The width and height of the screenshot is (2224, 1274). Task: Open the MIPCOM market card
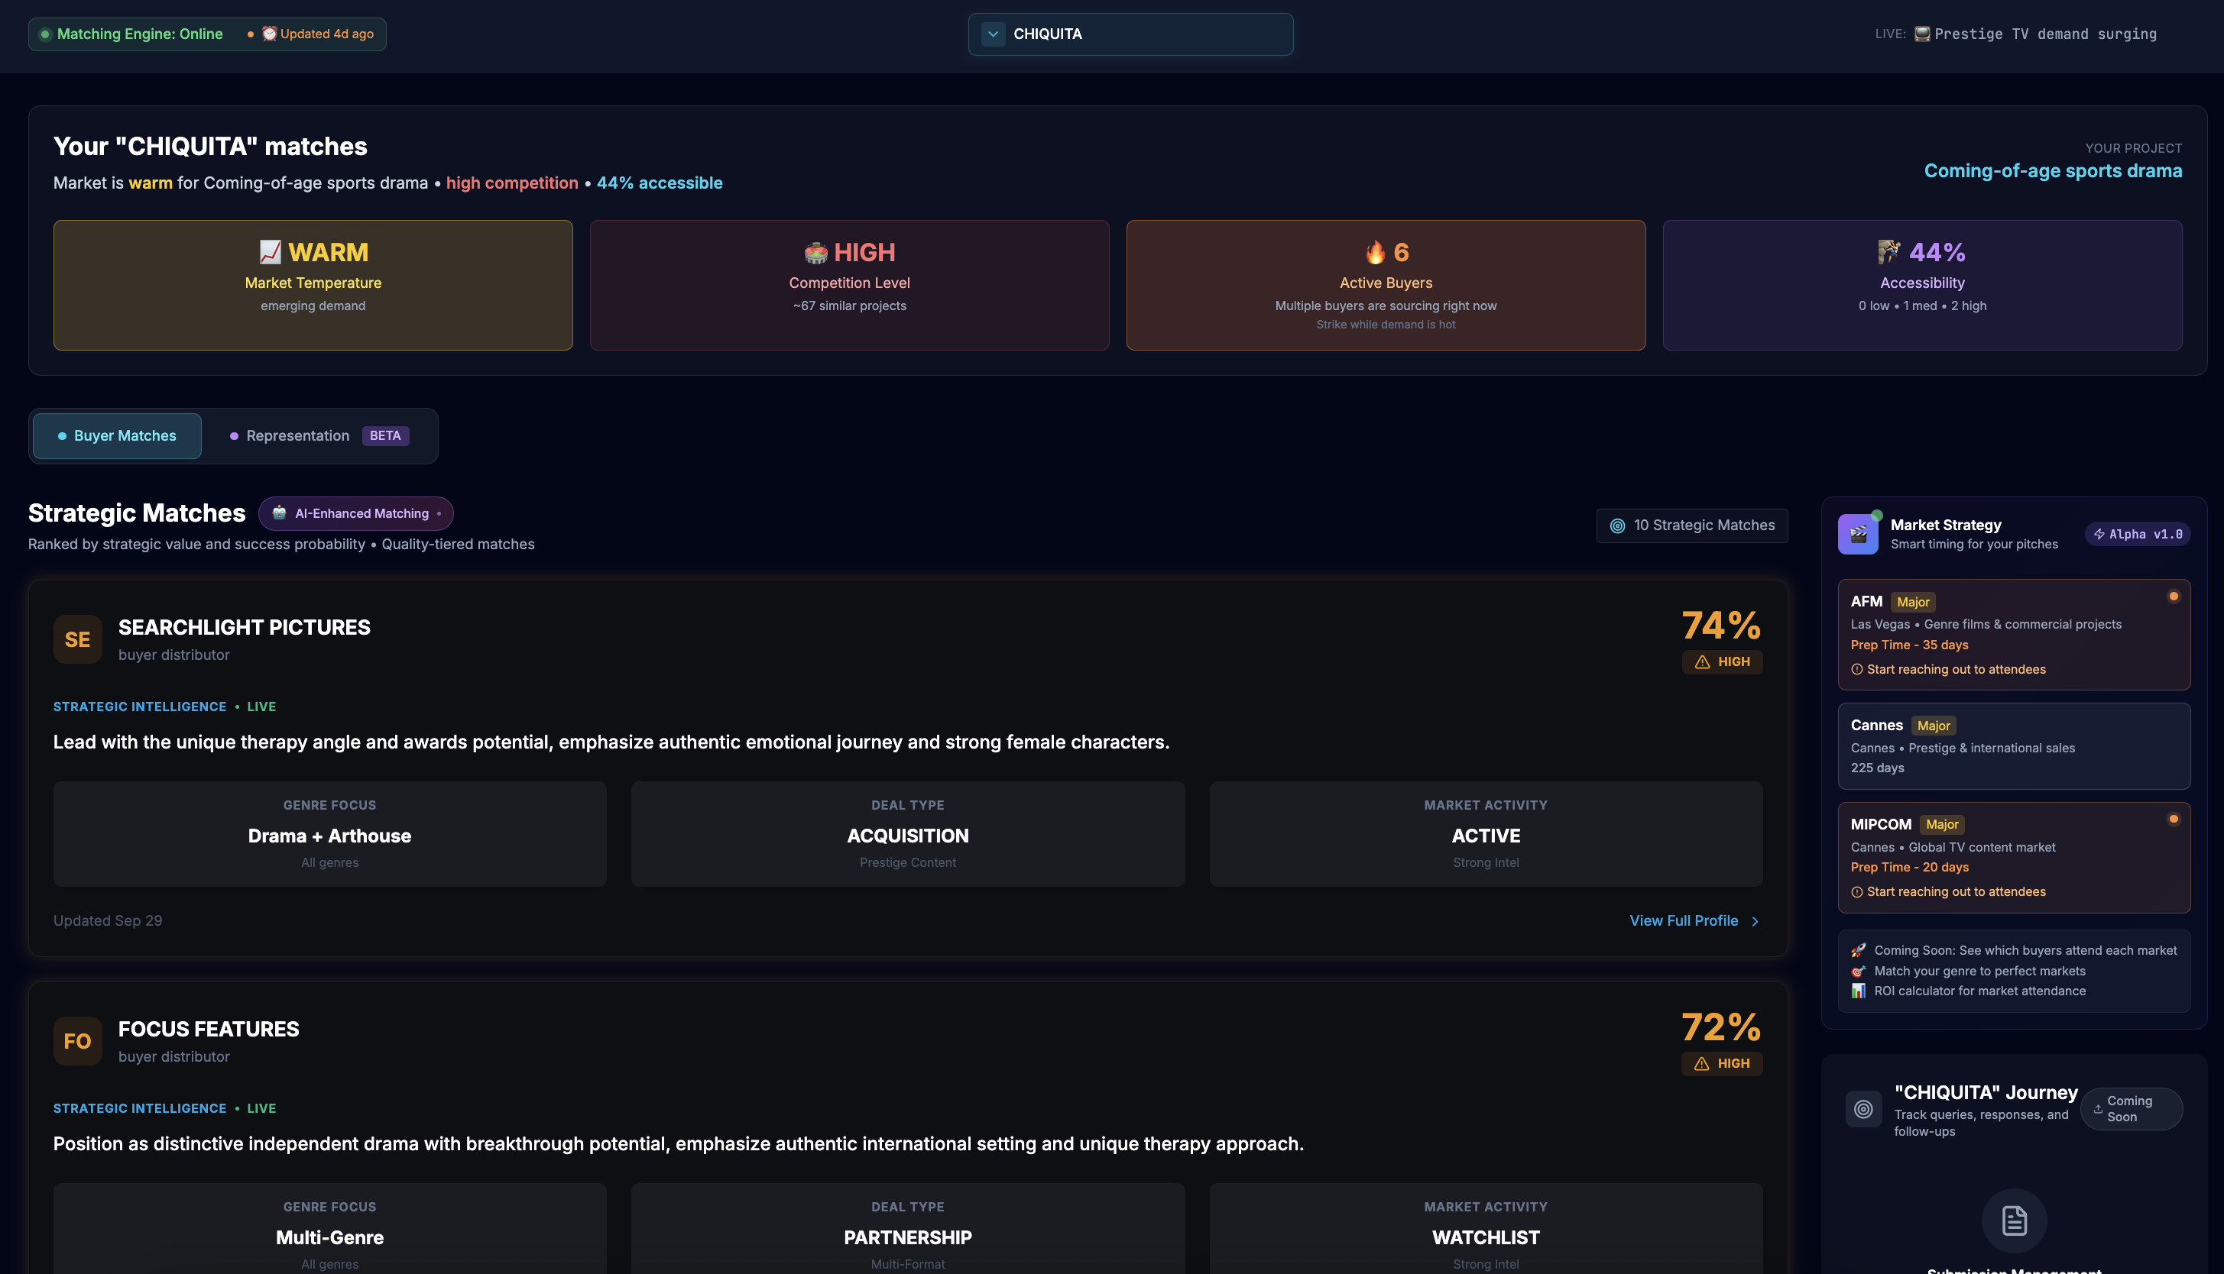click(x=2014, y=858)
